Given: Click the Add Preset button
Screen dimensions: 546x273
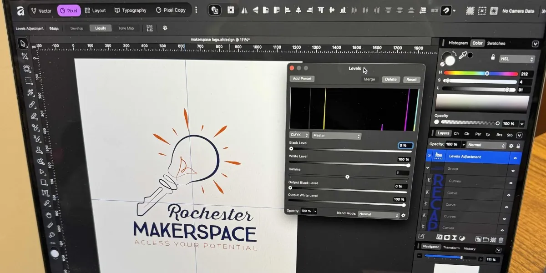Looking at the screenshot, I should tap(302, 79).
